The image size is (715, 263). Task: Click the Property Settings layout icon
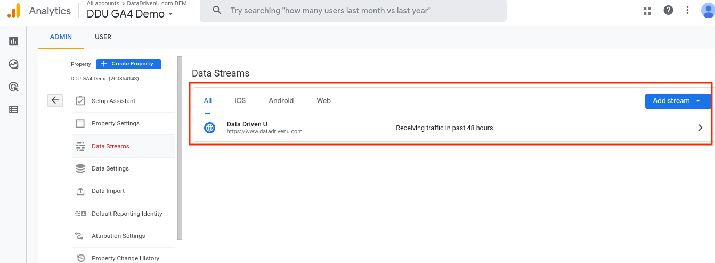pyautogui.click(x=80, y=123)
